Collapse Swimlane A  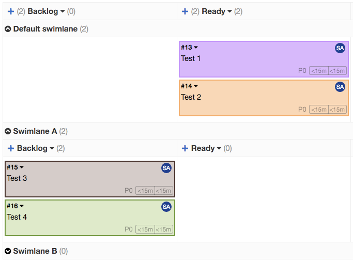coord(8,131)
